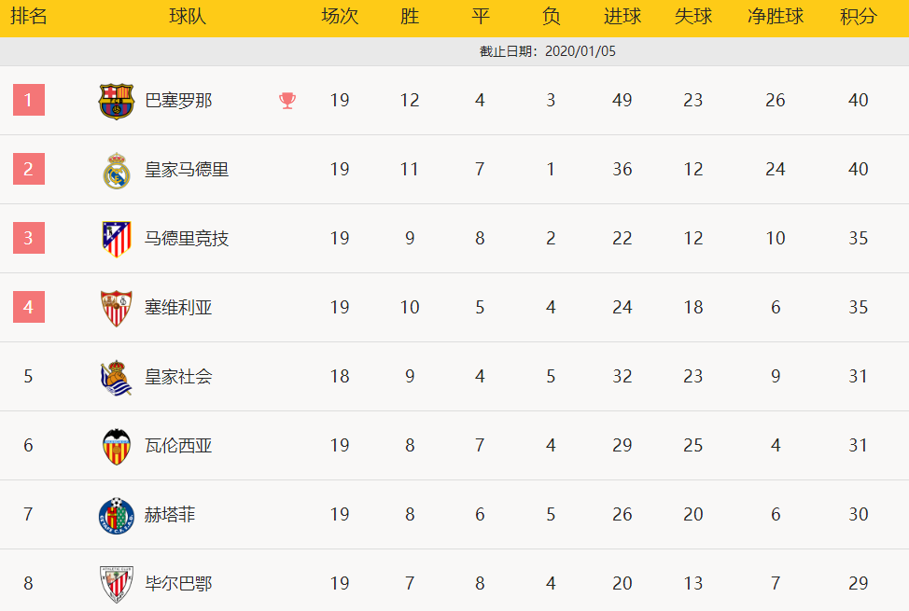Image resolution: width=909 pixels, height=611 pixels.
Task: Click the Atlético Madrid club crest
Action: coord(117,239)
